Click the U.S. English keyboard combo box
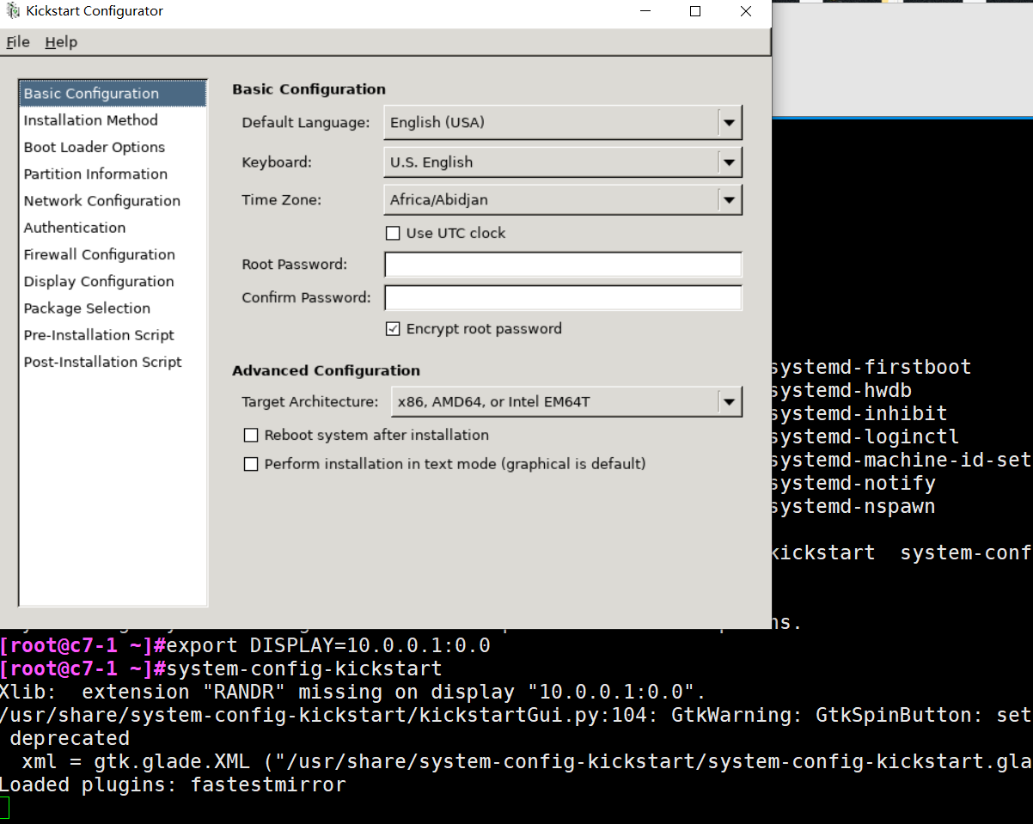The height and width of the screenshot is (824, 1033). pos(562,162)
